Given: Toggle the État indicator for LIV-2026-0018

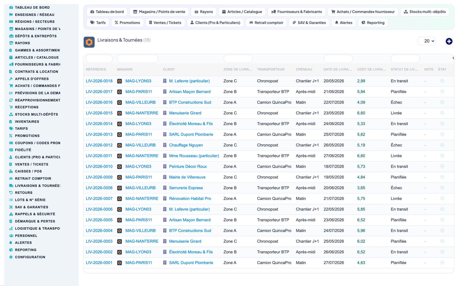Looking at the screenshot, I should (442, 81).
